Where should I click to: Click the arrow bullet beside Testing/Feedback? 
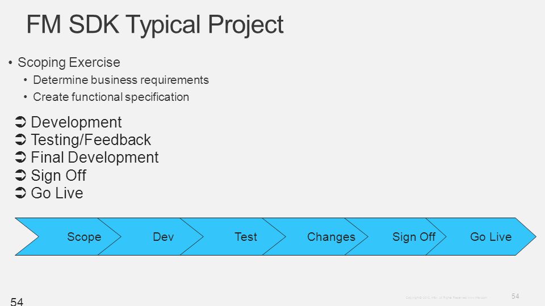20,140
